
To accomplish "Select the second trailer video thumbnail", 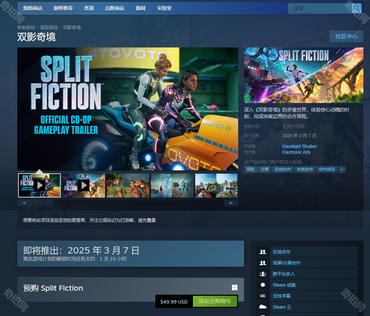I will [83, 185].
